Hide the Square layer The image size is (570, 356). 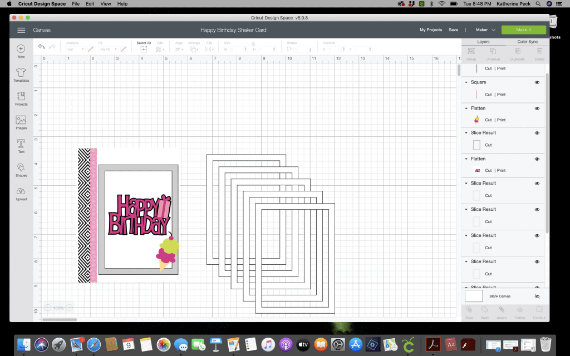pyautogui.click(x=537, y=82)
